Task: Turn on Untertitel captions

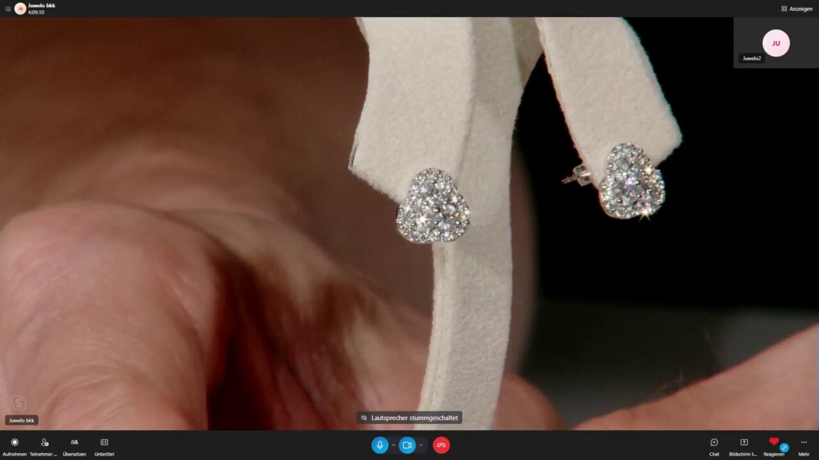Action: pos(104,446)
